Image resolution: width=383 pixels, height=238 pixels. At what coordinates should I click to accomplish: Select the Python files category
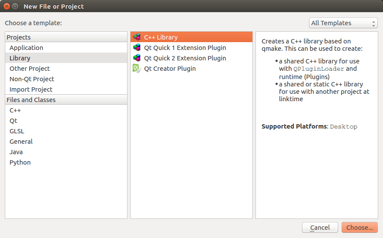66,162
